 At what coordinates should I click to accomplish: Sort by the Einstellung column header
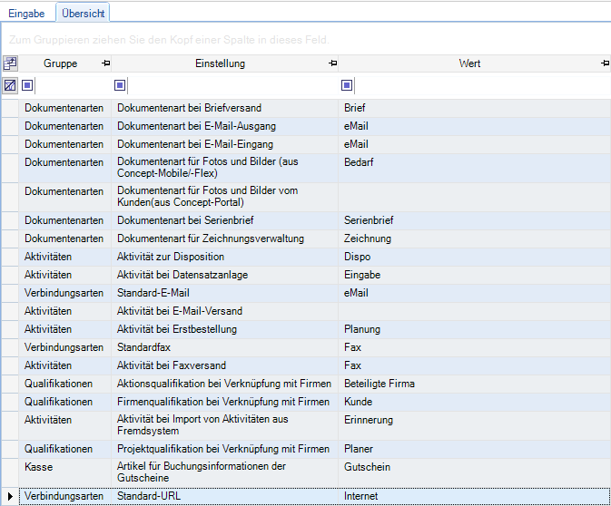pos(220,63)
